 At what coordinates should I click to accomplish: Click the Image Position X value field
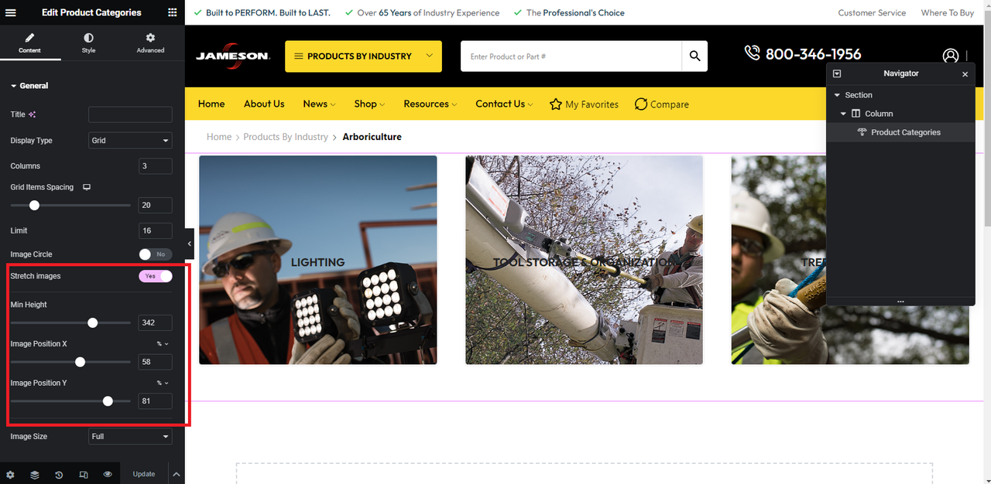pos(155,362)
